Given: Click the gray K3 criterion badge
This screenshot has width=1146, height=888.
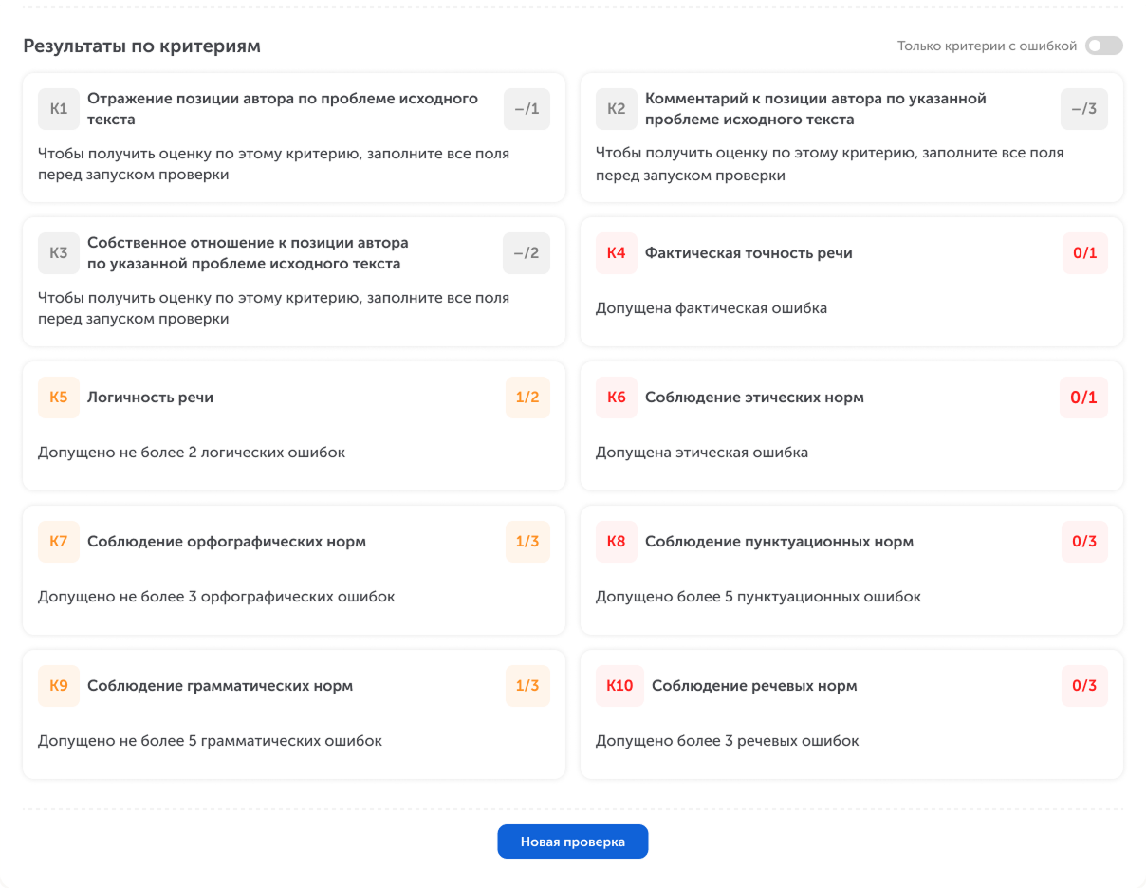Looking at the screenshot, I should [x=59, y=253].
